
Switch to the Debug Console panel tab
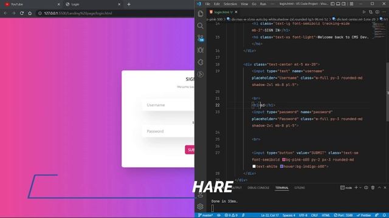click(258, 188)
